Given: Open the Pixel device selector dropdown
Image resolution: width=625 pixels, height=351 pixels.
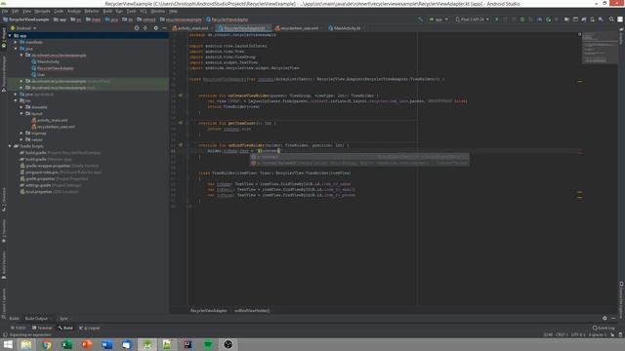Looking at the screenshot, I should 473,19.
